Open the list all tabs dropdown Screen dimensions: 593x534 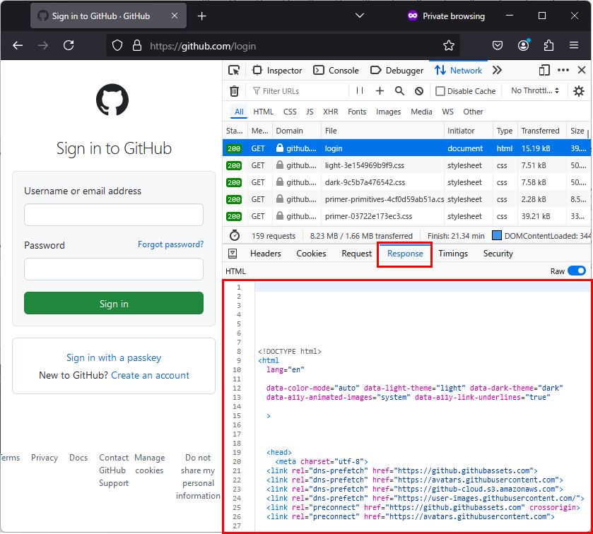coord(360,16)
